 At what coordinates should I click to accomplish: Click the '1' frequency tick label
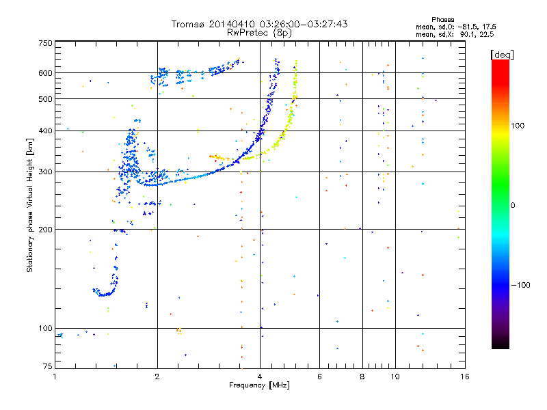point(55,377)
